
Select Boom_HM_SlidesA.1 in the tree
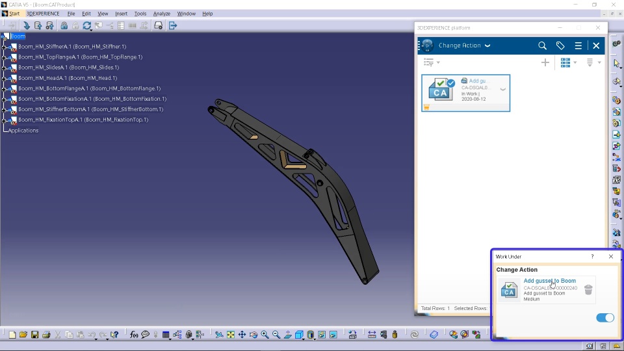tap(68, 68)
